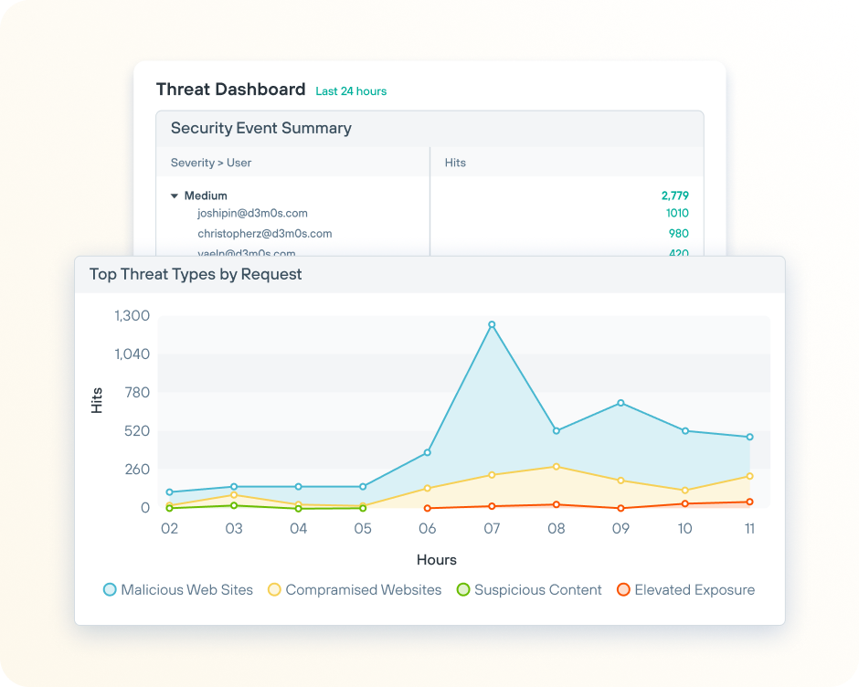The image size is (859, 687).
Task: Click the 980 hits value
Action: pyautogui.click(x=679, y=233)
